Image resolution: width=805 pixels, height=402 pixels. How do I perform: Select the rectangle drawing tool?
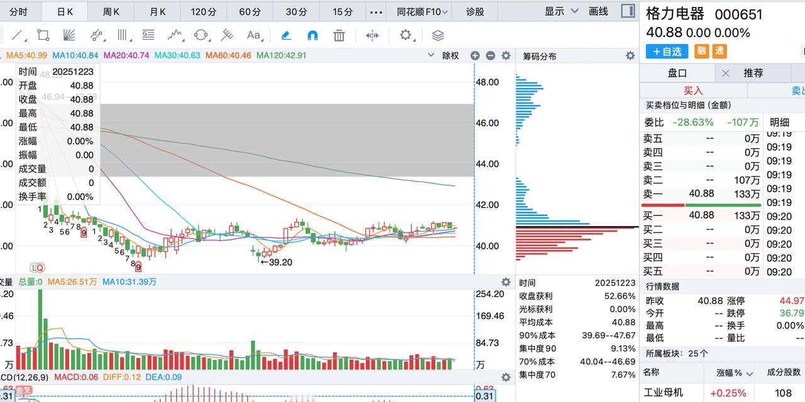[42, 36]
